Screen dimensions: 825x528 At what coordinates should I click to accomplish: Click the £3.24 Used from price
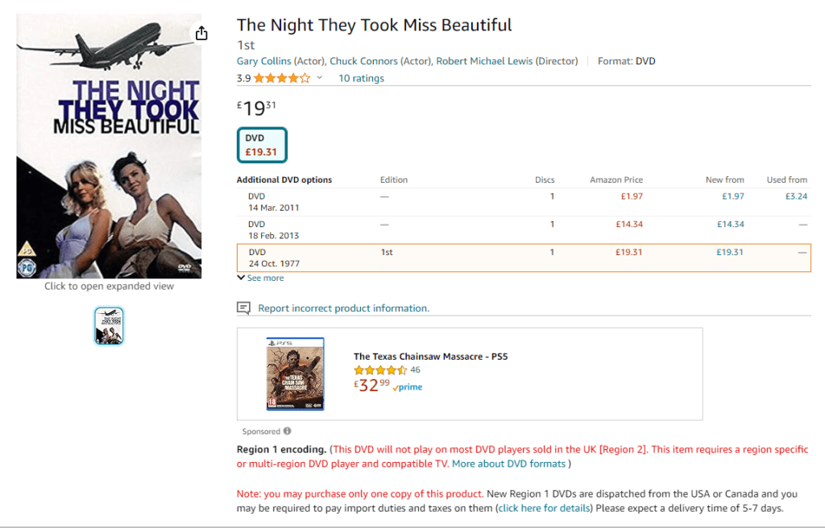(796, 196)
